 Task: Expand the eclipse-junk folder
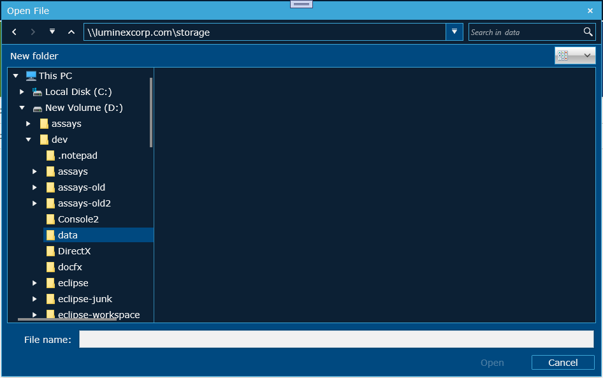coord(34,299)
